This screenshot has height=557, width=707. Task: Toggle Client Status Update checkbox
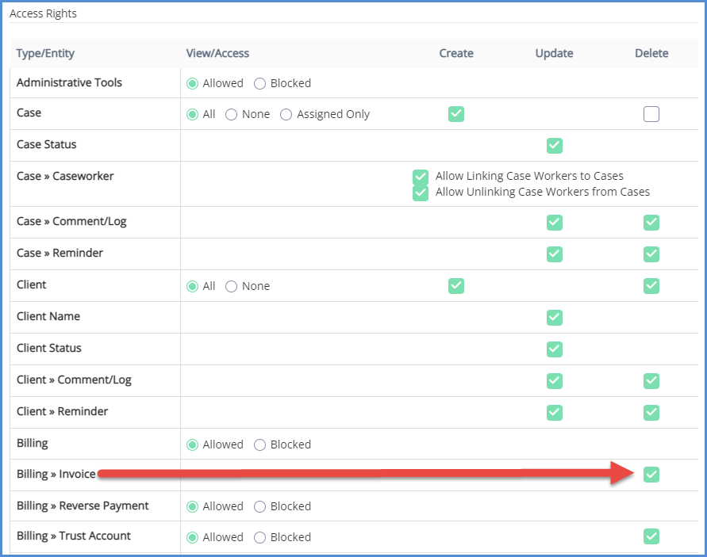555,349
